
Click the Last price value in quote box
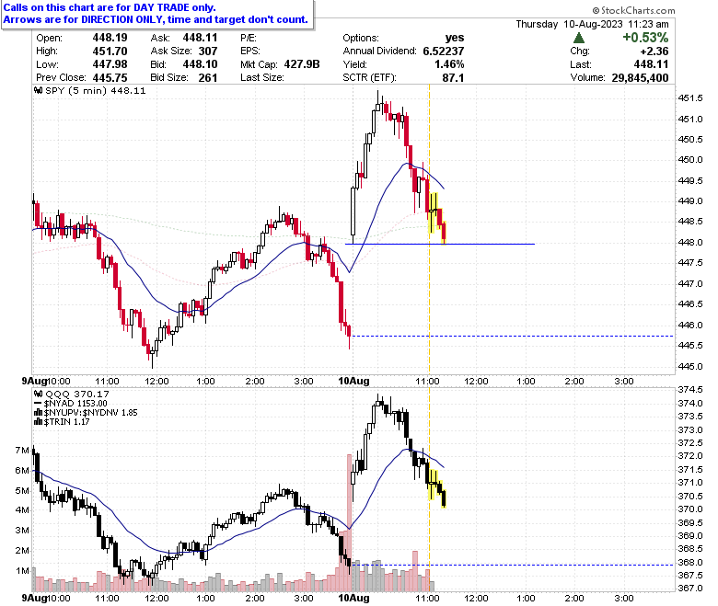click(651, 64)
